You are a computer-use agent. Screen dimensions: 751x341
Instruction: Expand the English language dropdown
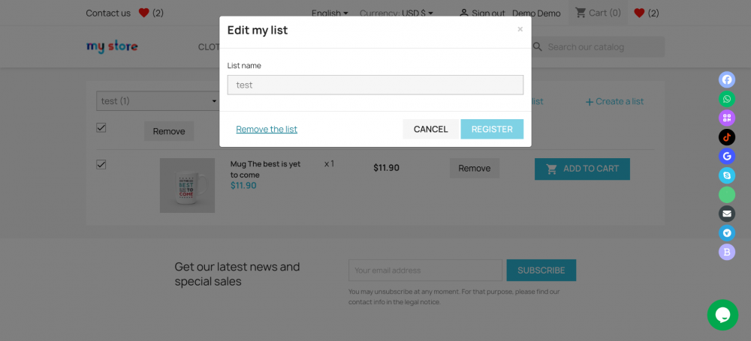click(330, 13)
